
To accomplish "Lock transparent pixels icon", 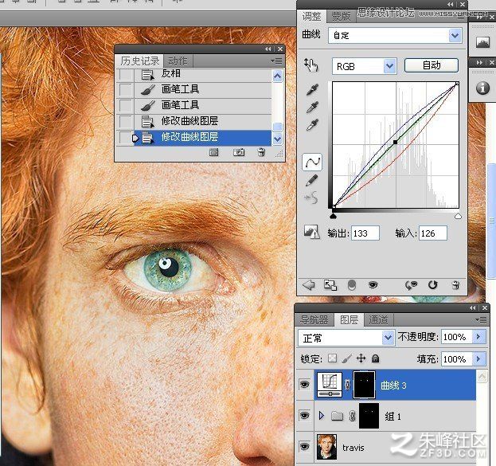I will [332, 358].
